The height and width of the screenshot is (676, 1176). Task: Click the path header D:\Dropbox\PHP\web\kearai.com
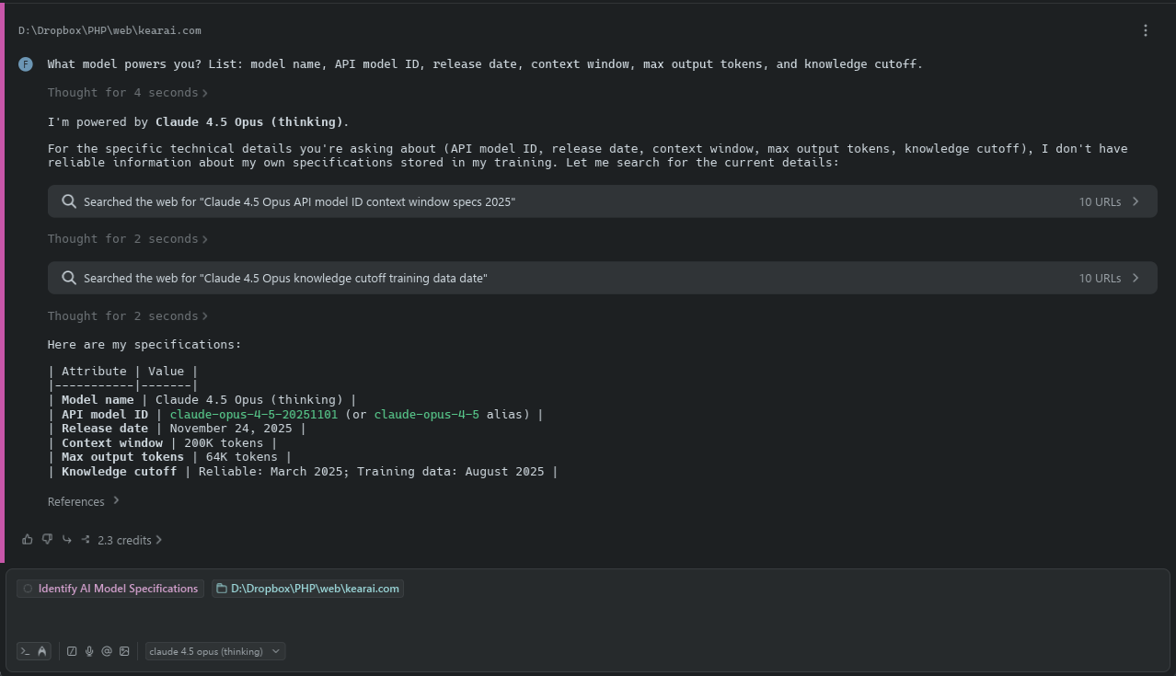pyautogui.click(x=110, y=30)
